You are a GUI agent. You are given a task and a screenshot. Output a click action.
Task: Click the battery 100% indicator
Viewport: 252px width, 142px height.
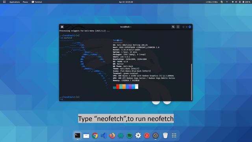tap(246, 2)
